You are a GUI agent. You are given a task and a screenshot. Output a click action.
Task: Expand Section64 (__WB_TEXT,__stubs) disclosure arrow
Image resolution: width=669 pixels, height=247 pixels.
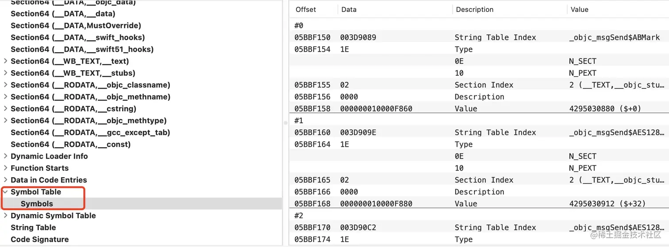tap(5, 73)
